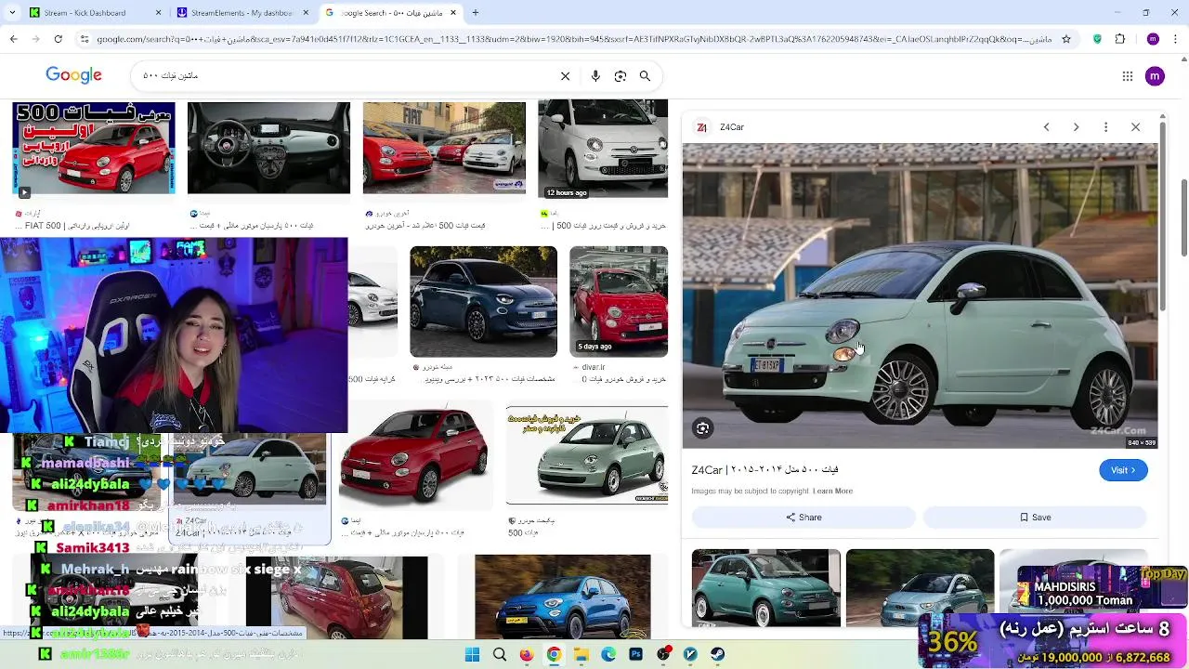
Task: Click the divar.ir source label
Action: coord(593,367)
